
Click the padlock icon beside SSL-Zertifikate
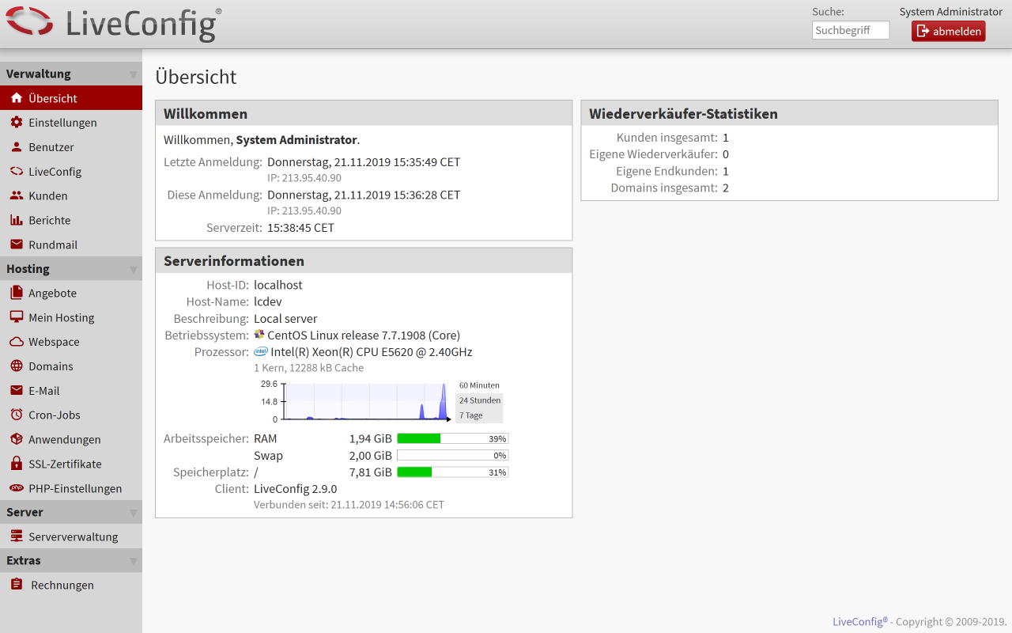(16, 464)
